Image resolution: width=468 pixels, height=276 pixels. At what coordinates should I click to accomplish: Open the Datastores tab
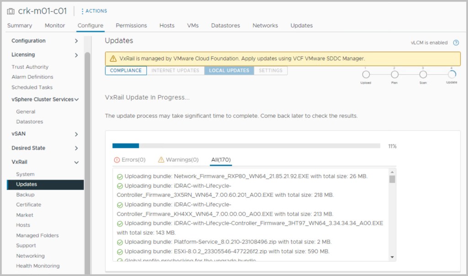[225, 26]
